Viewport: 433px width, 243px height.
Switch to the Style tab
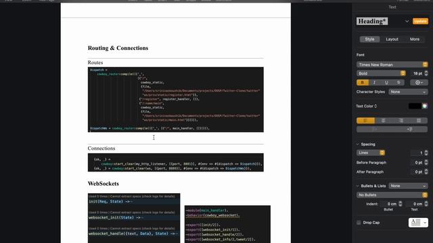point(369,39)
